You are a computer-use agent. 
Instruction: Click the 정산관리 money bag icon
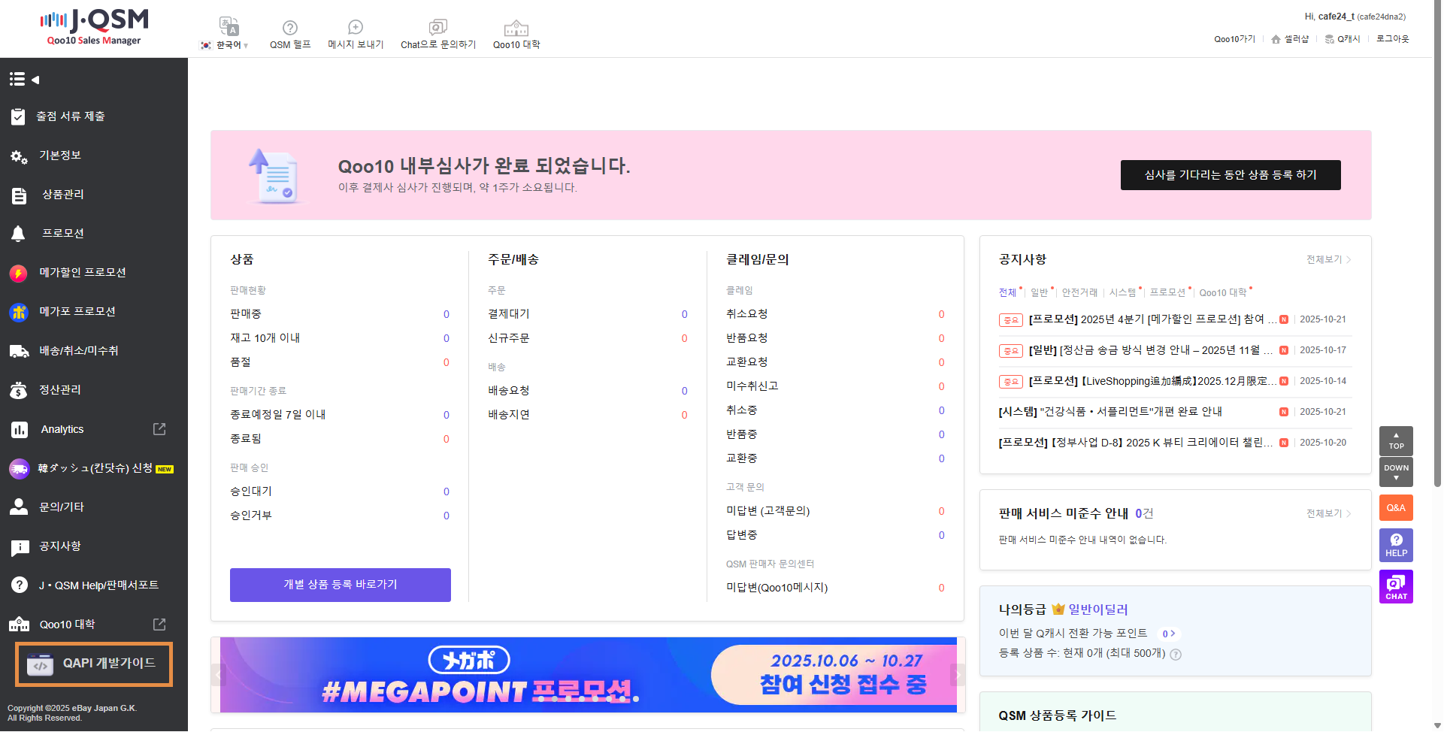pos(19,390)
